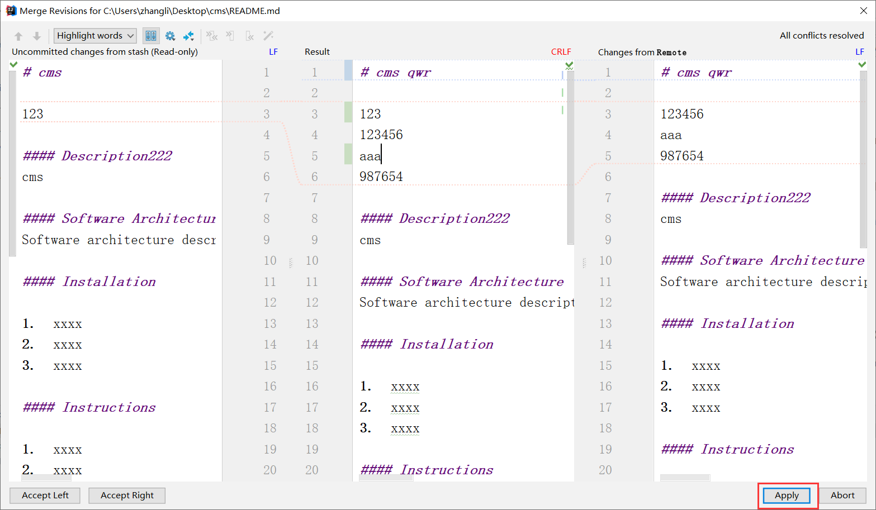Click the Accept Left button

click(x=45, y=495)
